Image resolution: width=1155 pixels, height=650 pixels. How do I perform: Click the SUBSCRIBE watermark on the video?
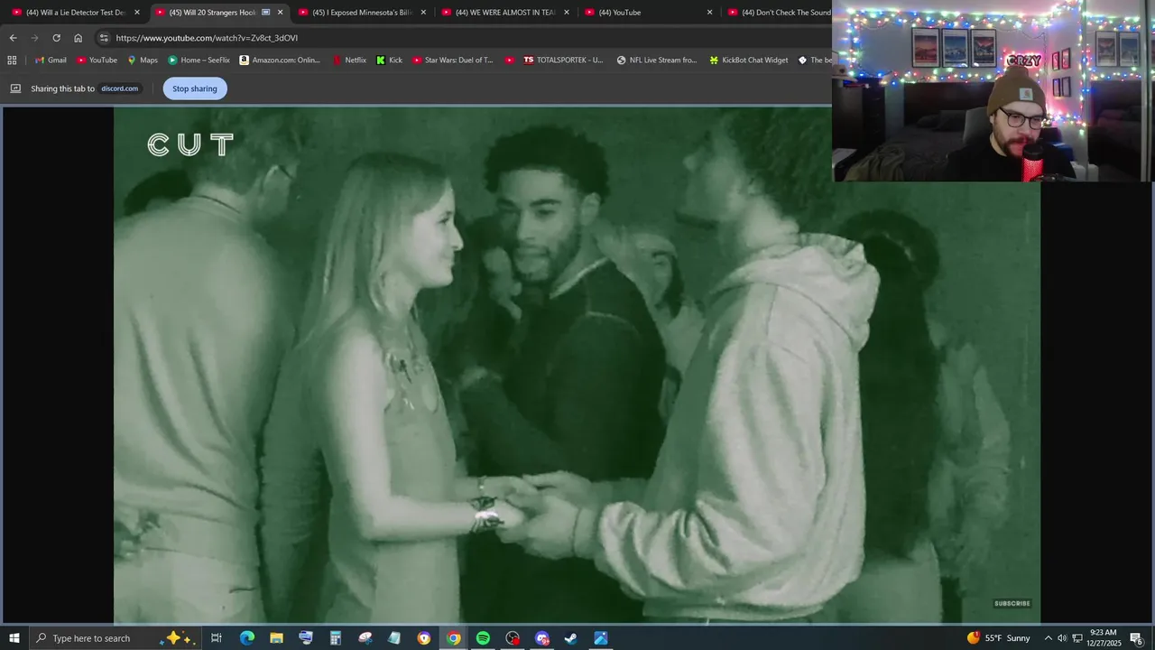pyautogui.click(x=1012, y=603)
